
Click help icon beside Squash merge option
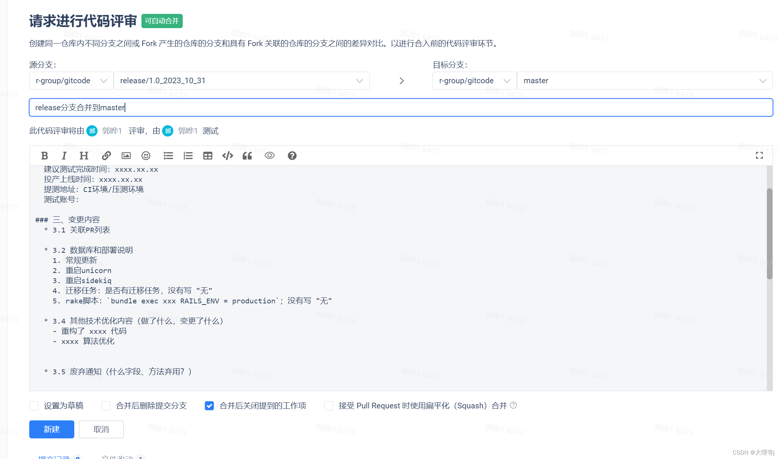514,405
